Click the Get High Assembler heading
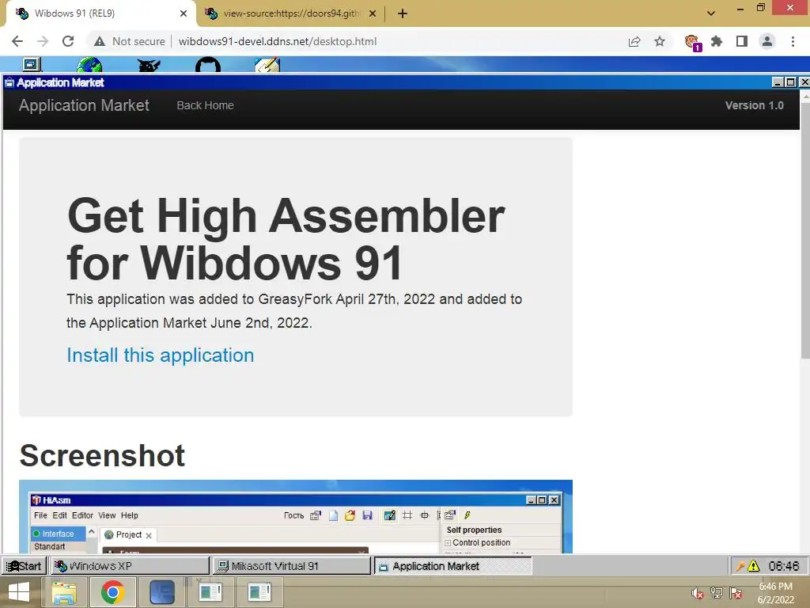This screenshot has width=810, height=608. [x=286, y=239]
